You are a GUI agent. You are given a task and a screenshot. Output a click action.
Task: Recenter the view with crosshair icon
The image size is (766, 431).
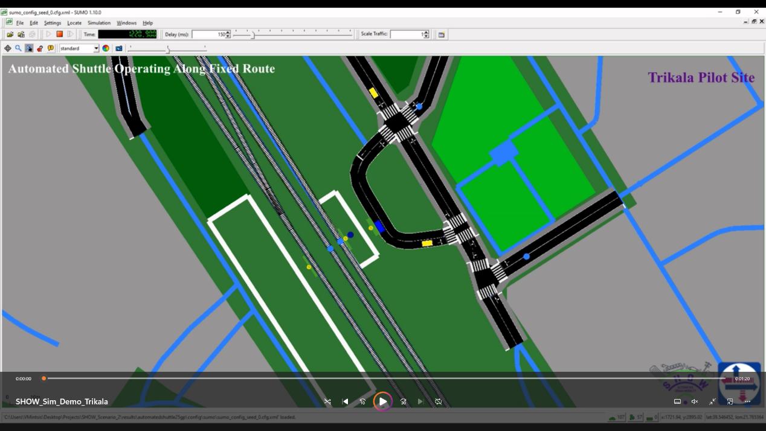click(x=8, y=48)
